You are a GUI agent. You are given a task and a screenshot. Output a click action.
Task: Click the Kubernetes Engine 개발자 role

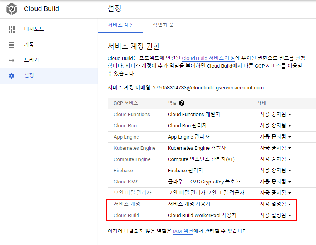coord(197,148)
